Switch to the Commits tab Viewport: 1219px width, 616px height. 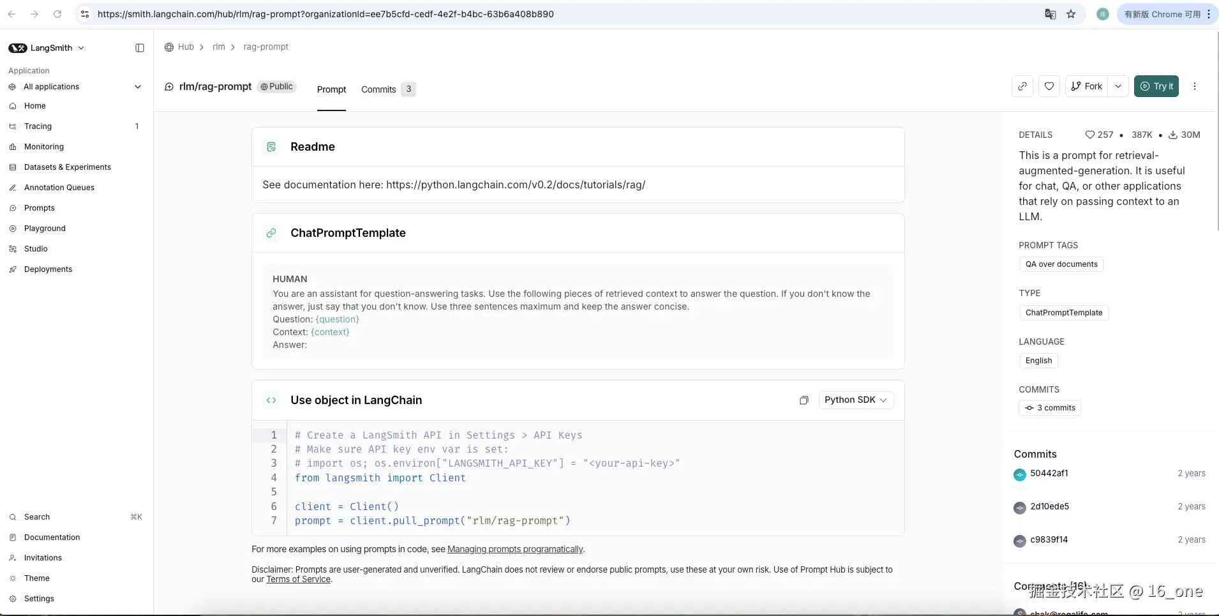[378, 89]
